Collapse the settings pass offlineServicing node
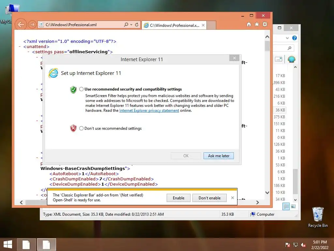The width and height of the screenshot is (334, 251). click(28, 52)
